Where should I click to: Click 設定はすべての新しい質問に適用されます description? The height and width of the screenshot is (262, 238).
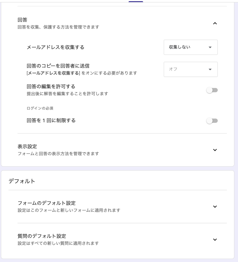pos(58,243)
